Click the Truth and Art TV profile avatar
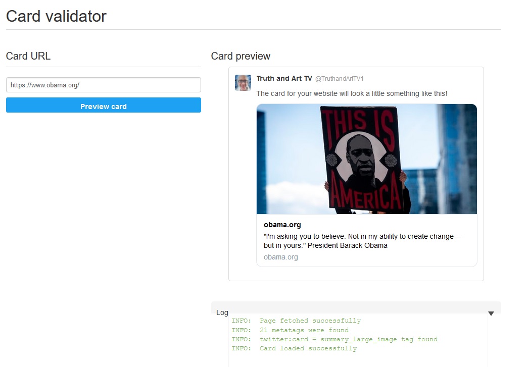This screenshot has height=367, width=529. [x=243, y=83]
